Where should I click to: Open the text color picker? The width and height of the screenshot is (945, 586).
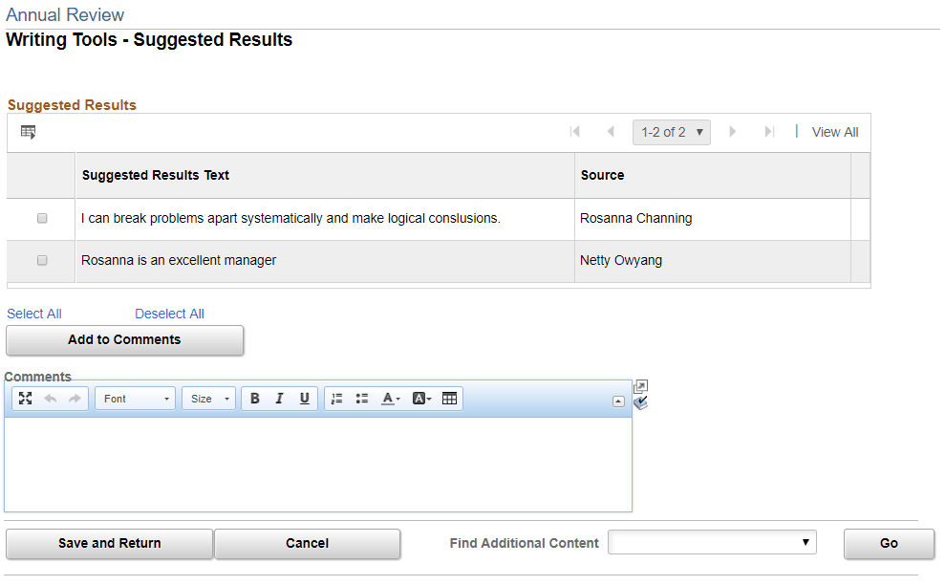click(390, 399)
